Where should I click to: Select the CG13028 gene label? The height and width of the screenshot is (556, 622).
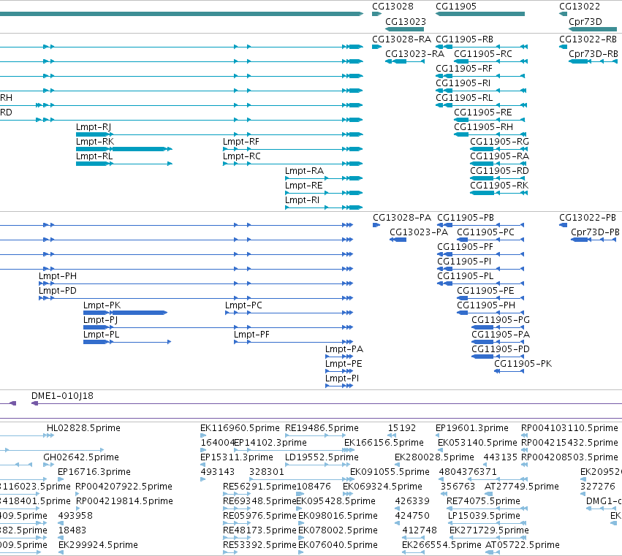pos(392,7)
